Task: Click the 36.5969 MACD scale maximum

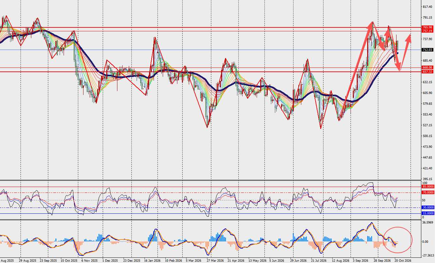Action: click(427, 223)
